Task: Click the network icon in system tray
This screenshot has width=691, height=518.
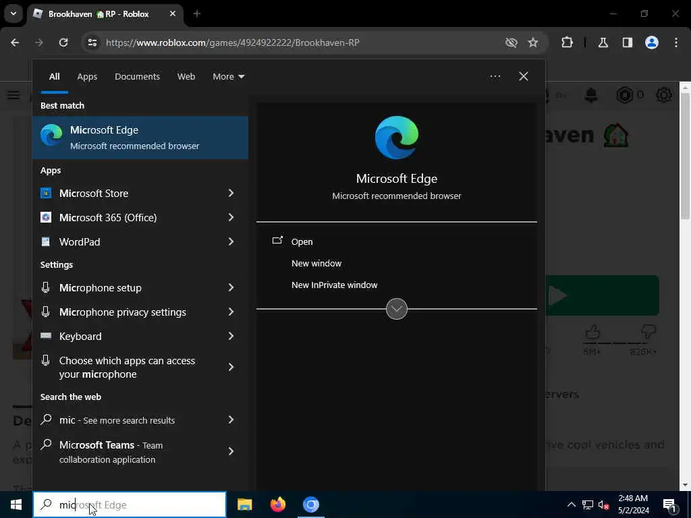Action: [x=588, y=505]
